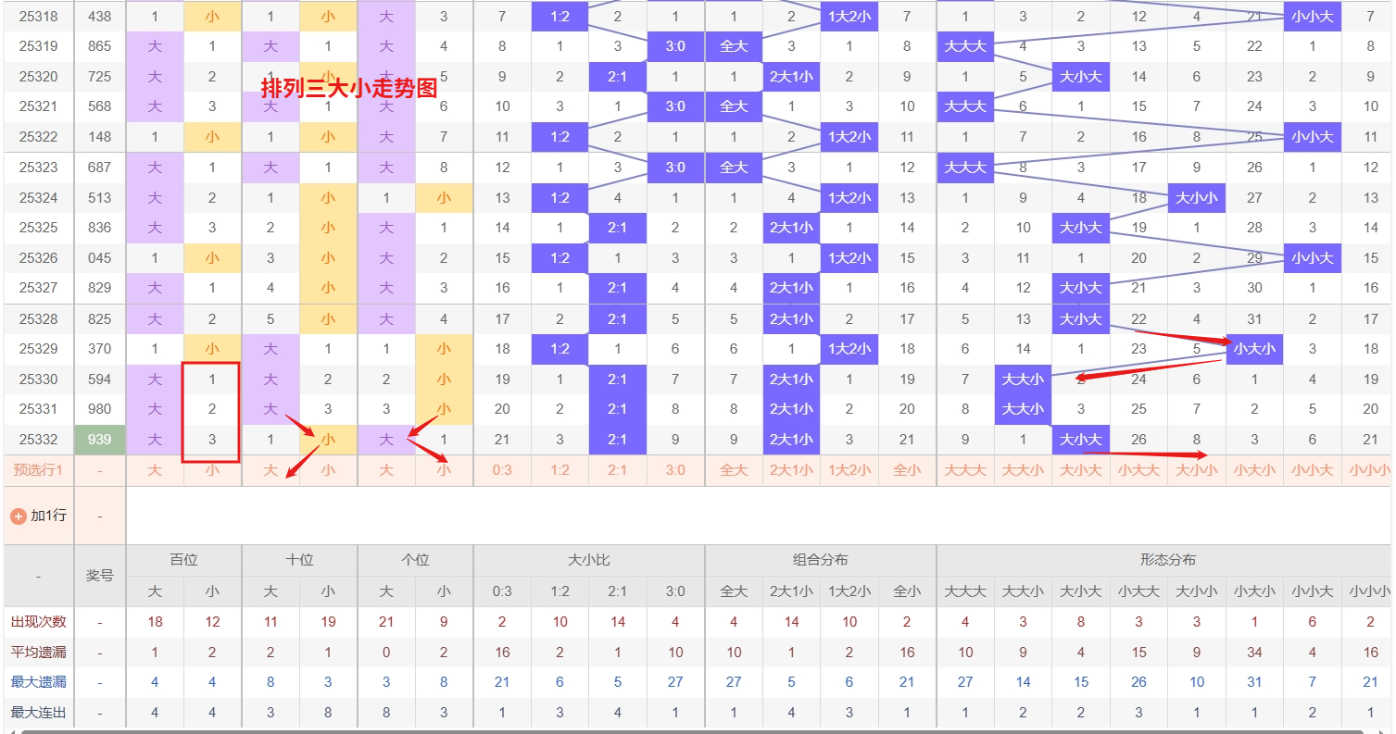Pick ratio 1:2 in 预选行1
Image resolution: width=1396 pixels, height=734 pixels.
click(560, 470)
